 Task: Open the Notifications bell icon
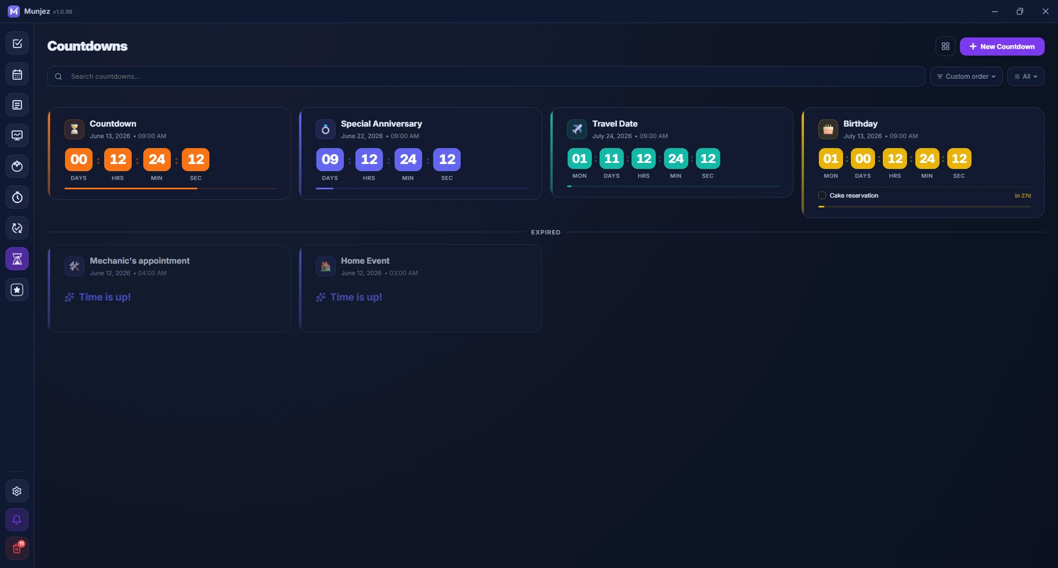tap(17, 520)
